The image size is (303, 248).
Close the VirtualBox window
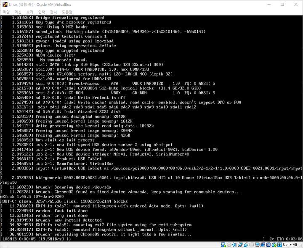(x=296, y=5)
